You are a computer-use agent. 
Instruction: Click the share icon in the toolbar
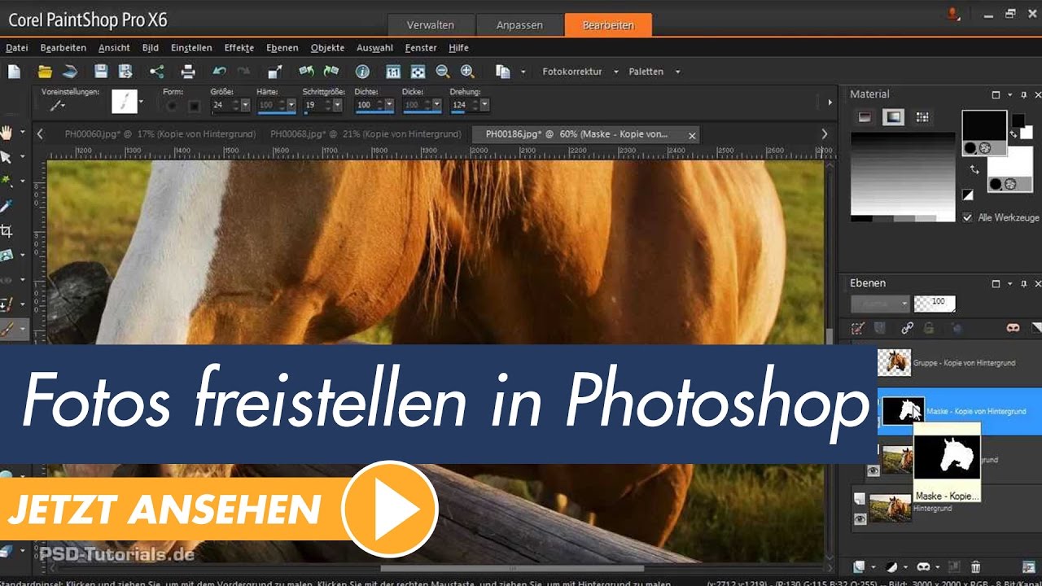(156, 72)
